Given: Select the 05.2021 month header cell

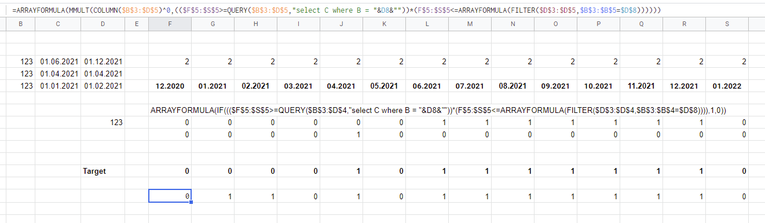Looking at the screenshot, I should [x=385, y=86].
